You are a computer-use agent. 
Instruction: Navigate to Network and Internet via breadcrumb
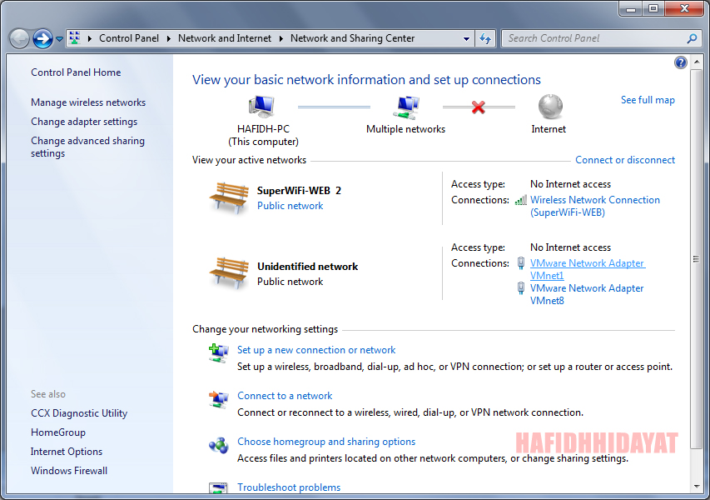pyautogui.click(x=225, y=38)
